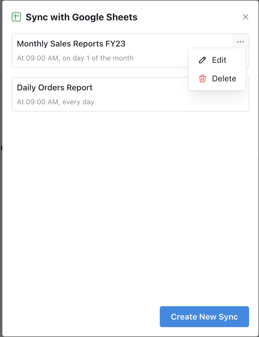259x337 pixels.
Task: Click the word "Delete" next to the trash icon
Action: (x=224, y=79)
